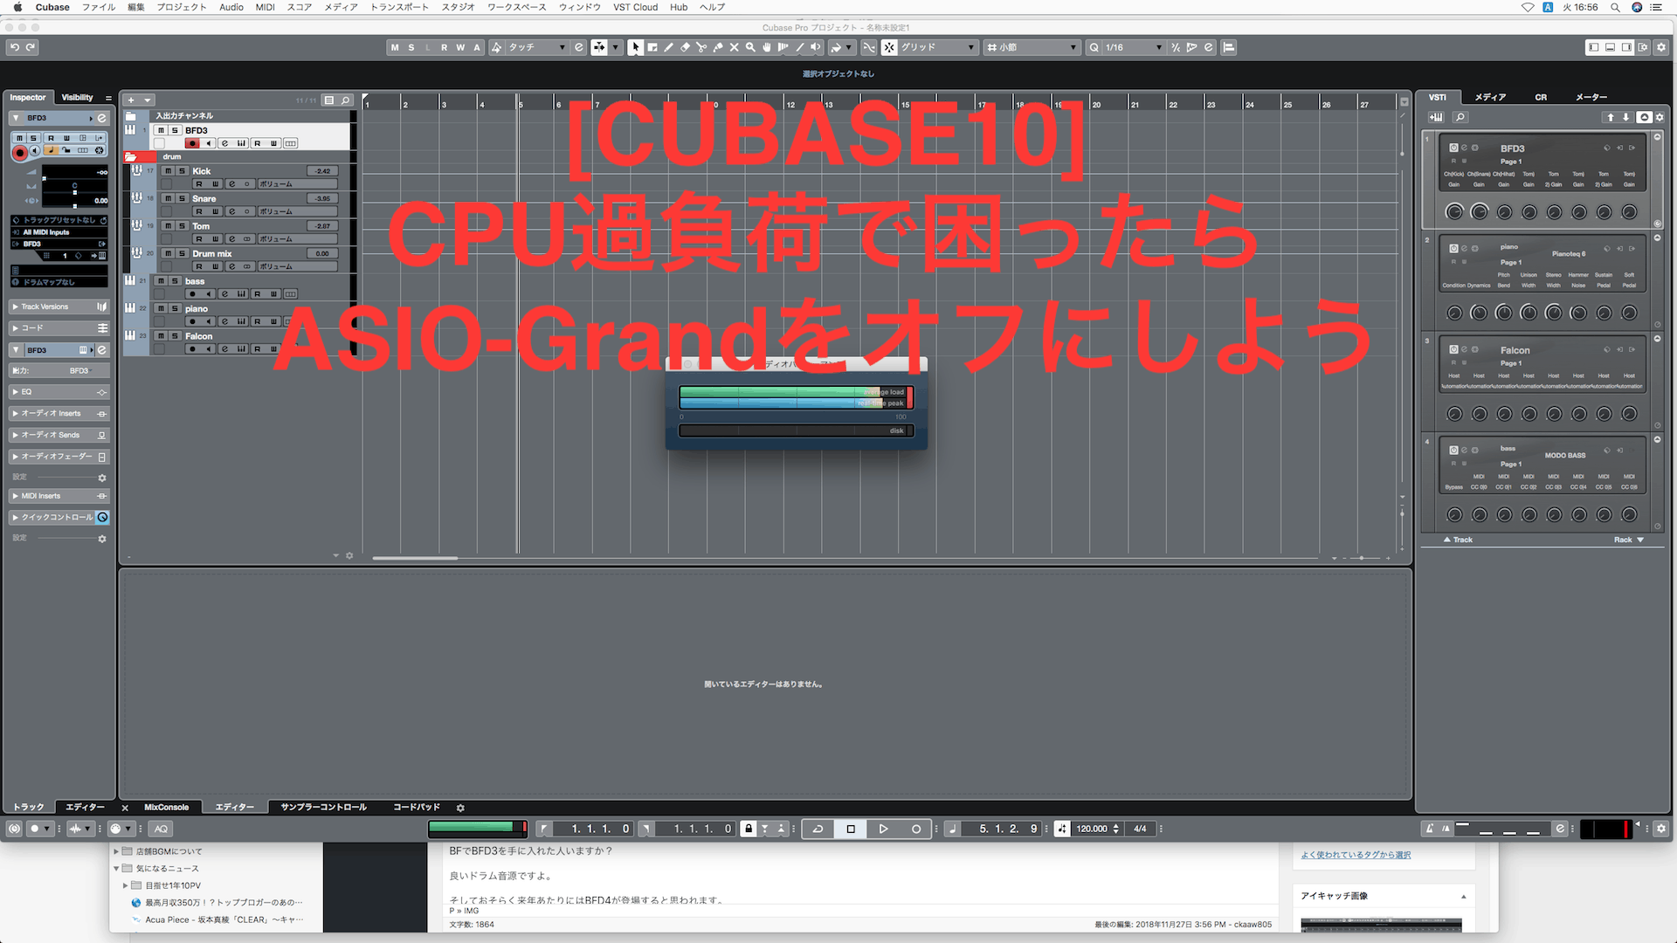This screenshot has width=1677, height=943.
Task: Click Edit Instrument icon in BFD3 inspector header
Action: (101, 118)
